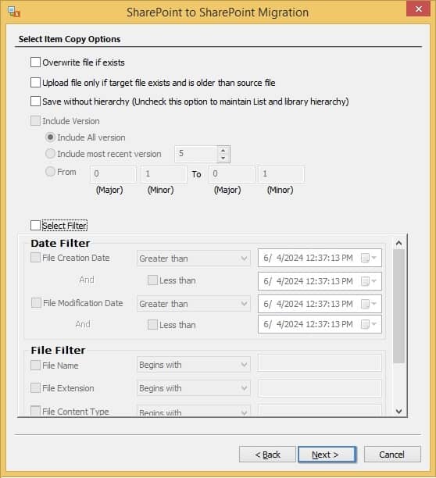
Task: Click the Next > button
Action: [x=327, y=455]
